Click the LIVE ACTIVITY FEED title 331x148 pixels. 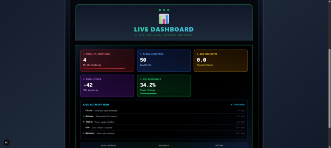(96, 105)
